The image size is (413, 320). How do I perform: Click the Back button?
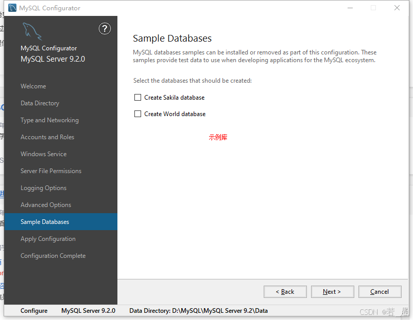point(285,292)
